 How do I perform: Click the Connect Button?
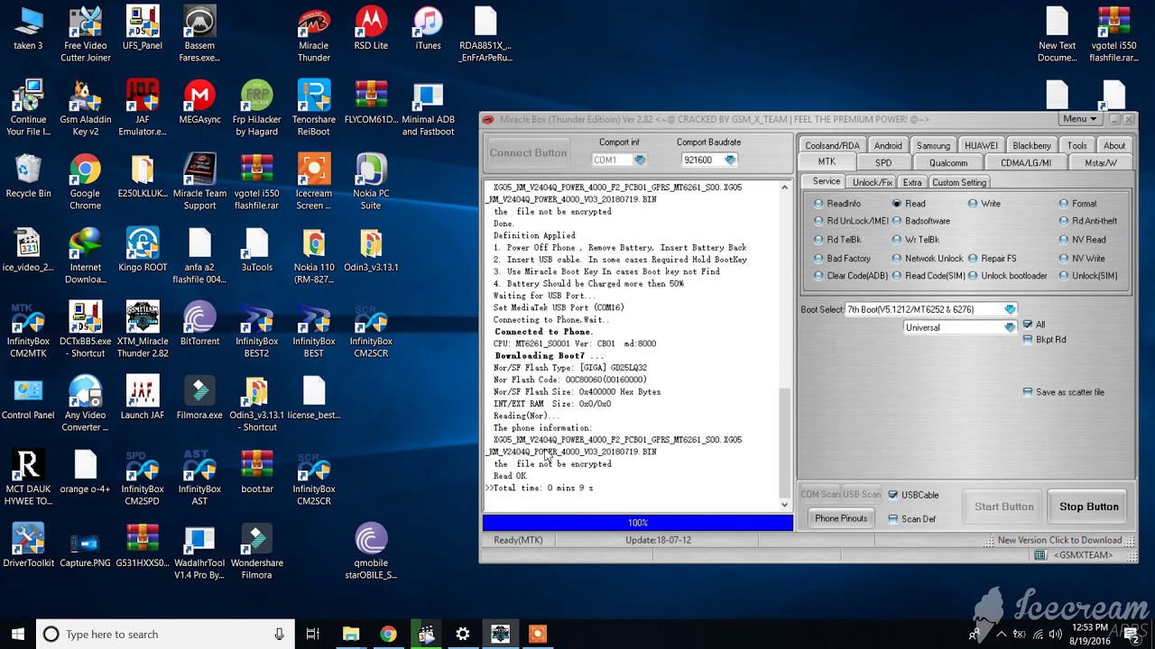click(528, 152)
